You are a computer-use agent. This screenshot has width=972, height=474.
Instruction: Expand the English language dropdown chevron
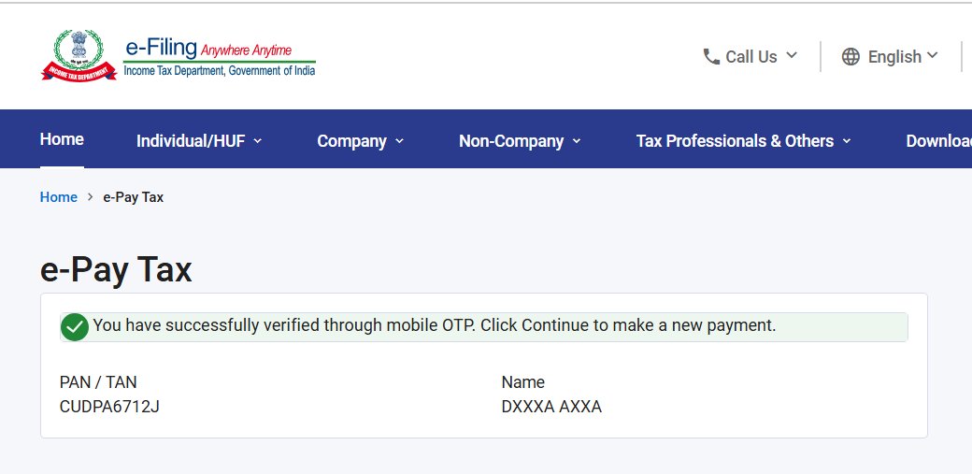933,55
